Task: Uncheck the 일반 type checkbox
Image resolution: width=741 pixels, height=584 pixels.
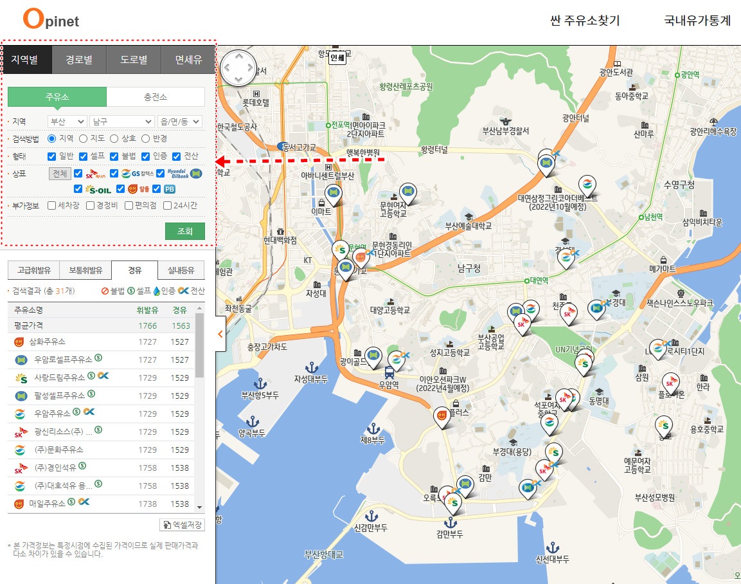Action: click(52, 156)
